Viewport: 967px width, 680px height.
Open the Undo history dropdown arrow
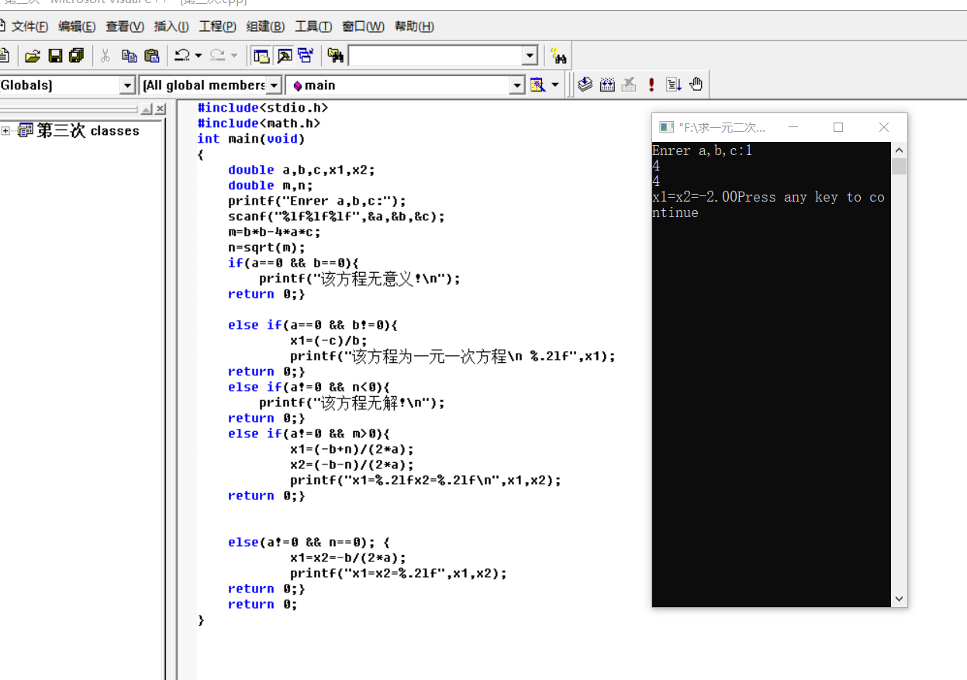(x=199, y=56)
